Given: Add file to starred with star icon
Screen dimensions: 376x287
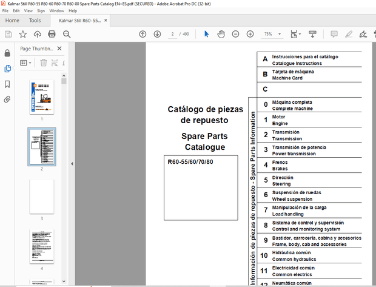Looking at the screenshot, I should [x=23, y=34].
